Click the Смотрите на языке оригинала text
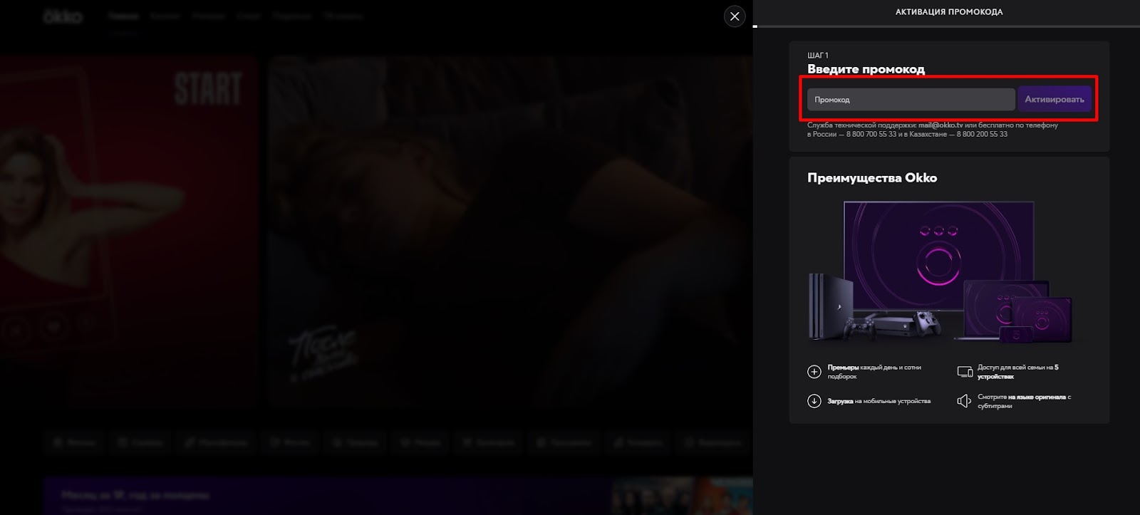Viewport: 1140px width, 515px height. (x=1024, y=401)
